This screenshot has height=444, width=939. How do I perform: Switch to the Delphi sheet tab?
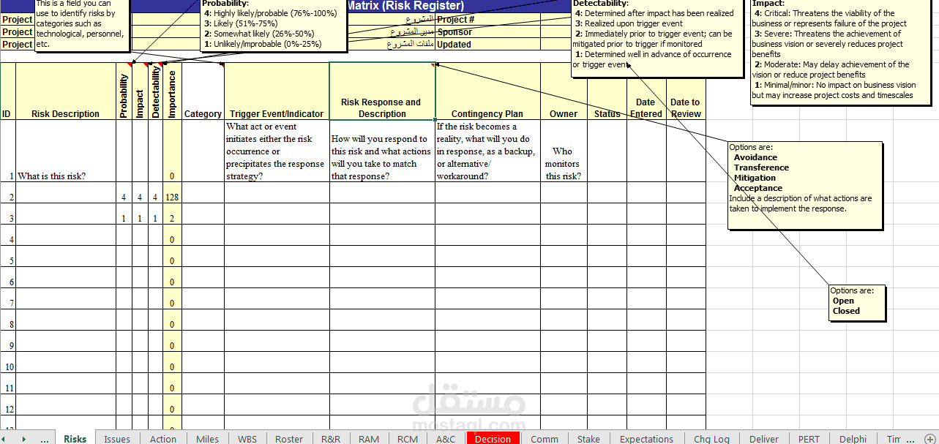(x=853, y=439)
